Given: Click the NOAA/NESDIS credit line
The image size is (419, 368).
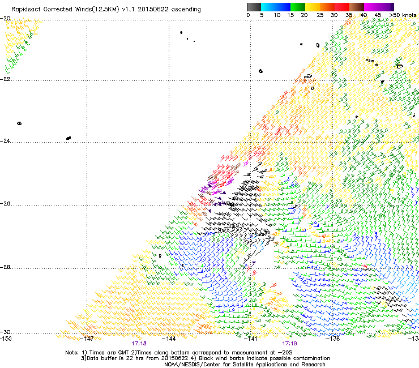Looking at the screenshot, I should [x=245, y=365].
